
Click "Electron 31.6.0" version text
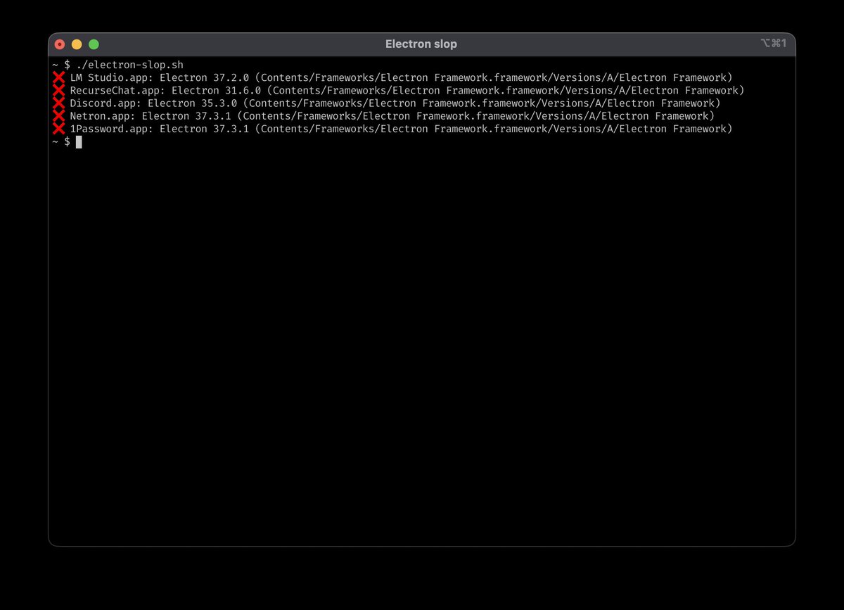[x=218, y=90]
